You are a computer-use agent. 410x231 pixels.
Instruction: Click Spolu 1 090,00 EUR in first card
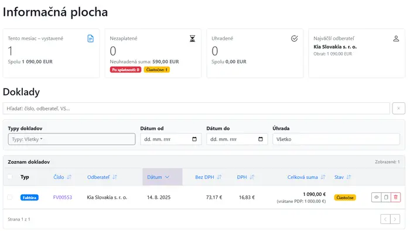click(x=30, y=61)
